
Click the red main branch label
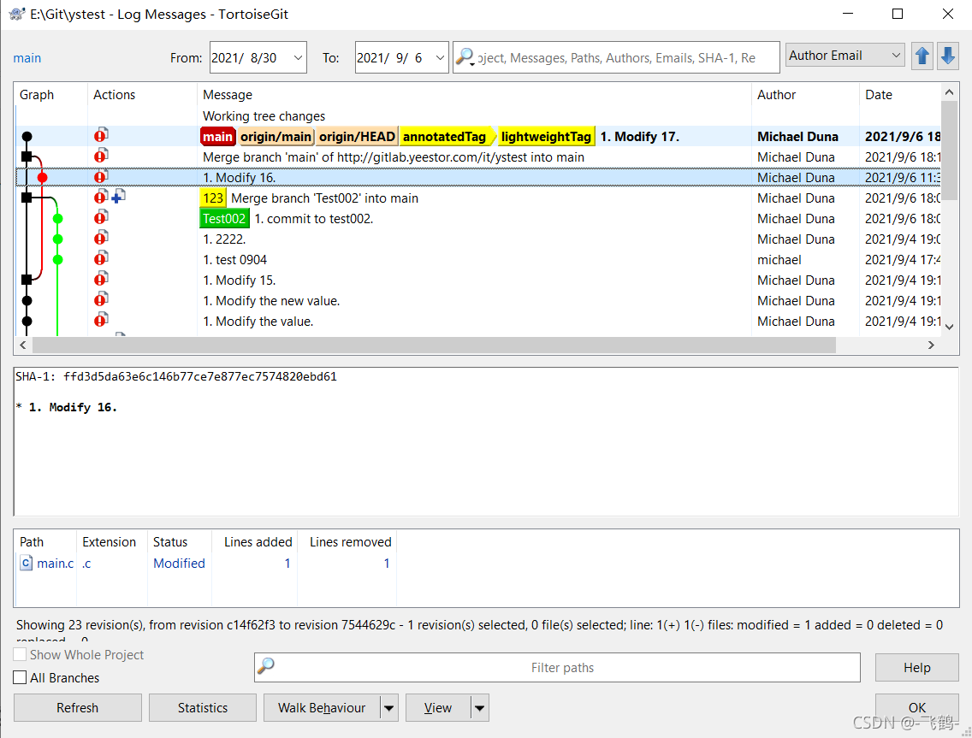(217, 136)
